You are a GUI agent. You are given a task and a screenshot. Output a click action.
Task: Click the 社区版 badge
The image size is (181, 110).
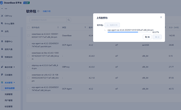tap(26, 3)
